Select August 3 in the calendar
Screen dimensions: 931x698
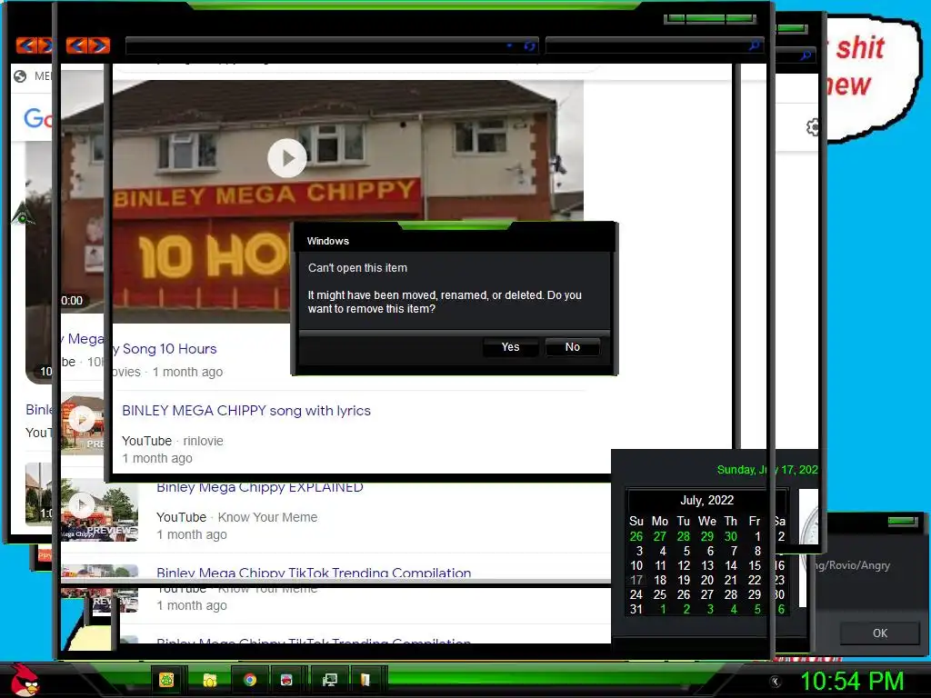coord(709,609)
